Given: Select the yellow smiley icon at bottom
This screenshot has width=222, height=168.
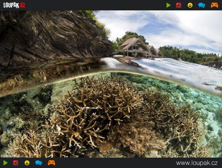Looking at the screenshot, I should coord(27,163).
